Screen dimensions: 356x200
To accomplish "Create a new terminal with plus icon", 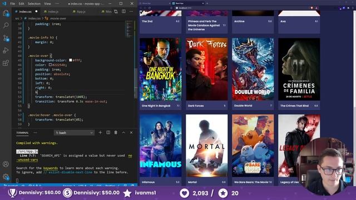I will point(100,132).
